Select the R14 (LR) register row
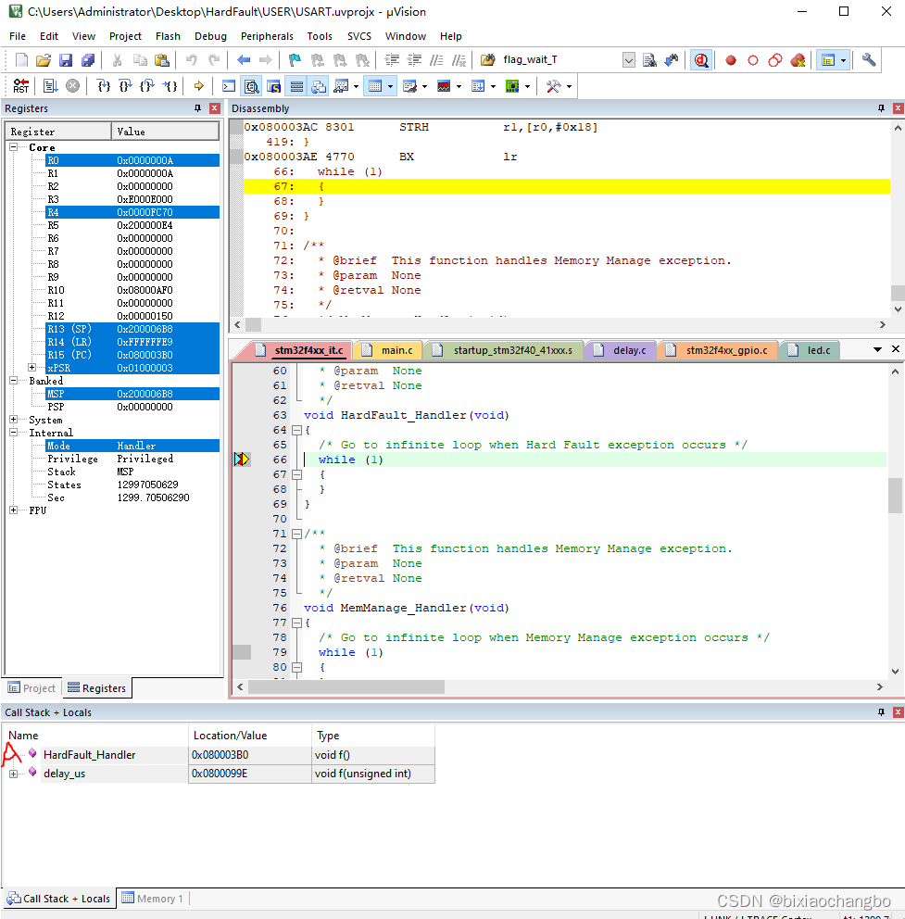 (132, 342)
